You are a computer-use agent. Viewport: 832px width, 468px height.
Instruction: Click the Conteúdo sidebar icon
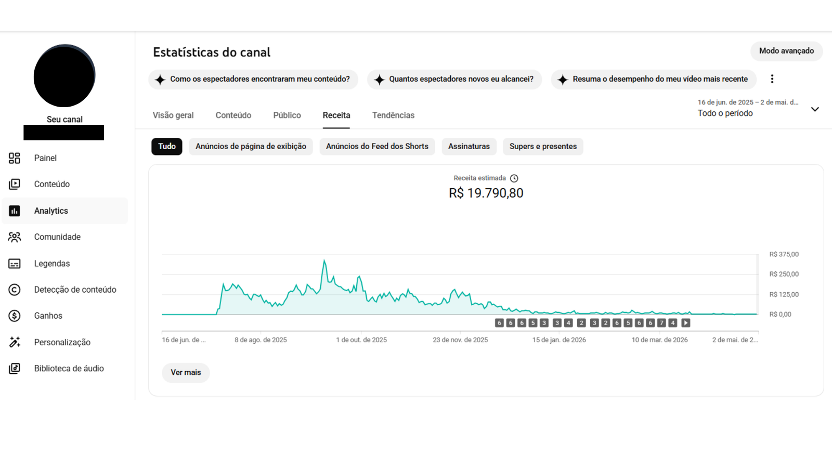click(15, 184)
